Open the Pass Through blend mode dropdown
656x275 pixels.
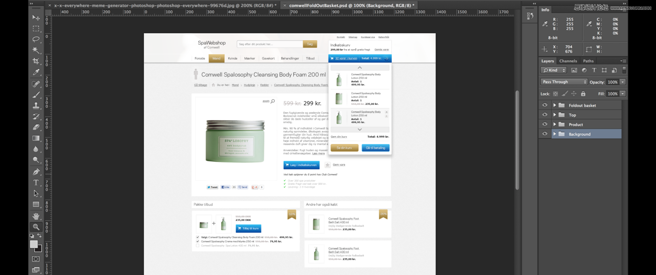tap(564, 82)
